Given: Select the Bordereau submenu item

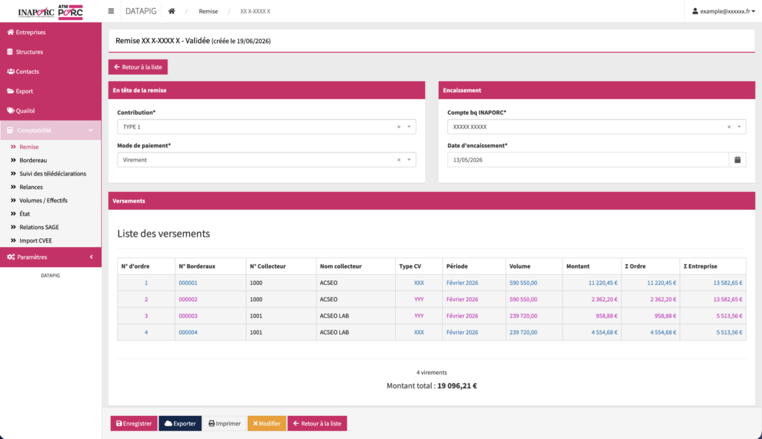Looking at the screenshot, I should coord(33,160).
